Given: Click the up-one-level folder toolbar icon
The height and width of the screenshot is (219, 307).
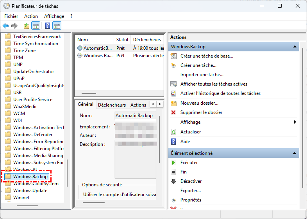Looking at the screenshot, I should click(26, 26).
